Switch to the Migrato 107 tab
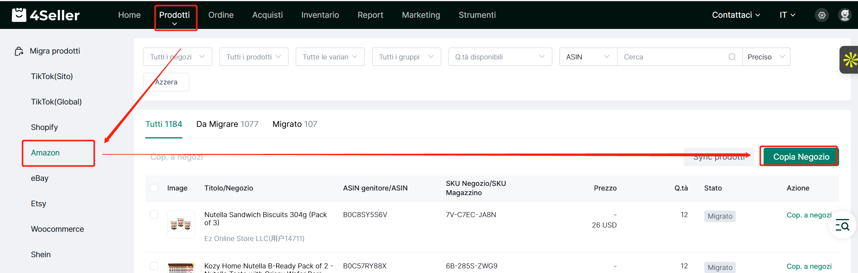The height and width of the screenshot is (273, 858). (x=295, y=124)
